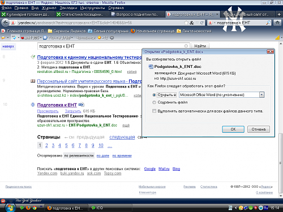Open the home page icon in the toolbar

pos(277,23)
